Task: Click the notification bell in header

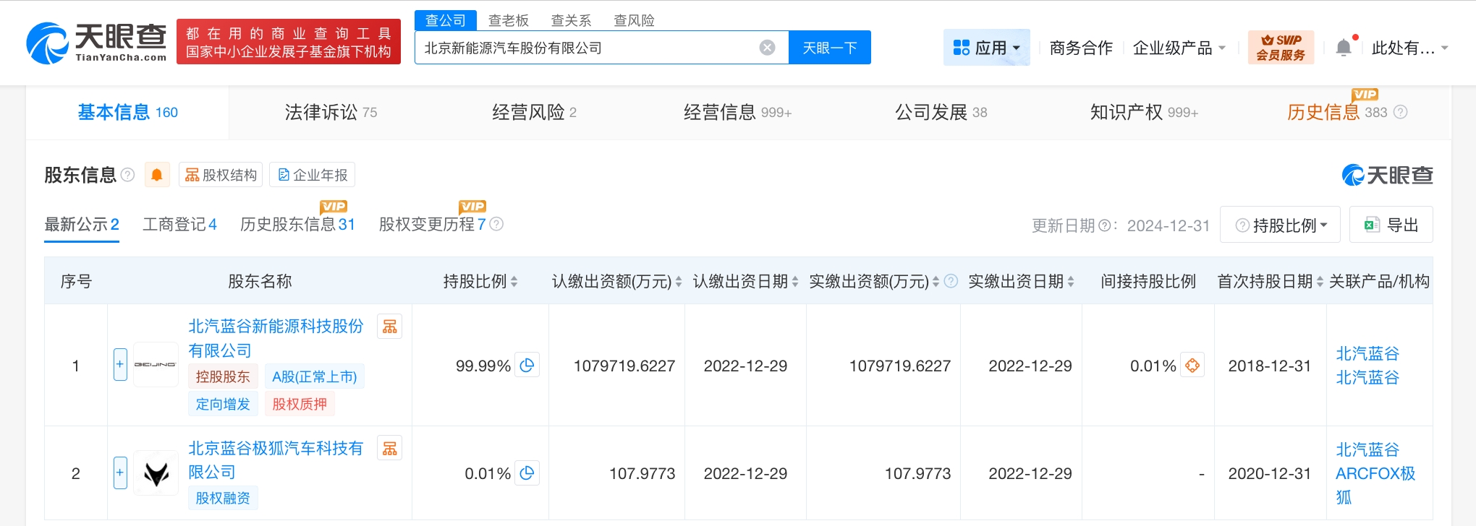Action: (x=1344, y=48)
